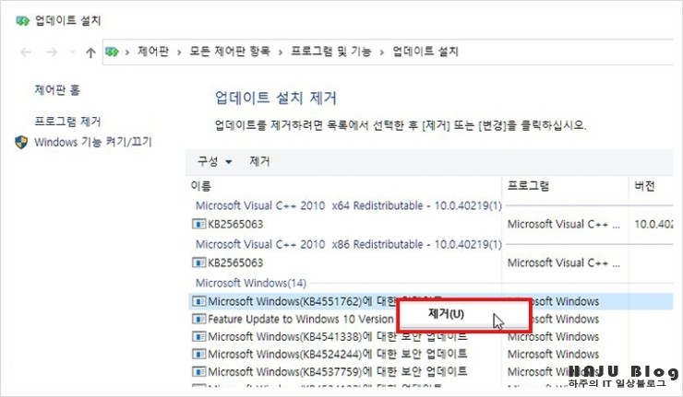Go up one level with Up arrow
This screenshot has height=397, width=683.
tap(90, 53)
